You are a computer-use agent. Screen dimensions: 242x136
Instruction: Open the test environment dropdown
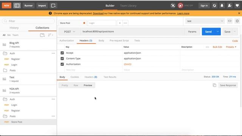point(205,21)
